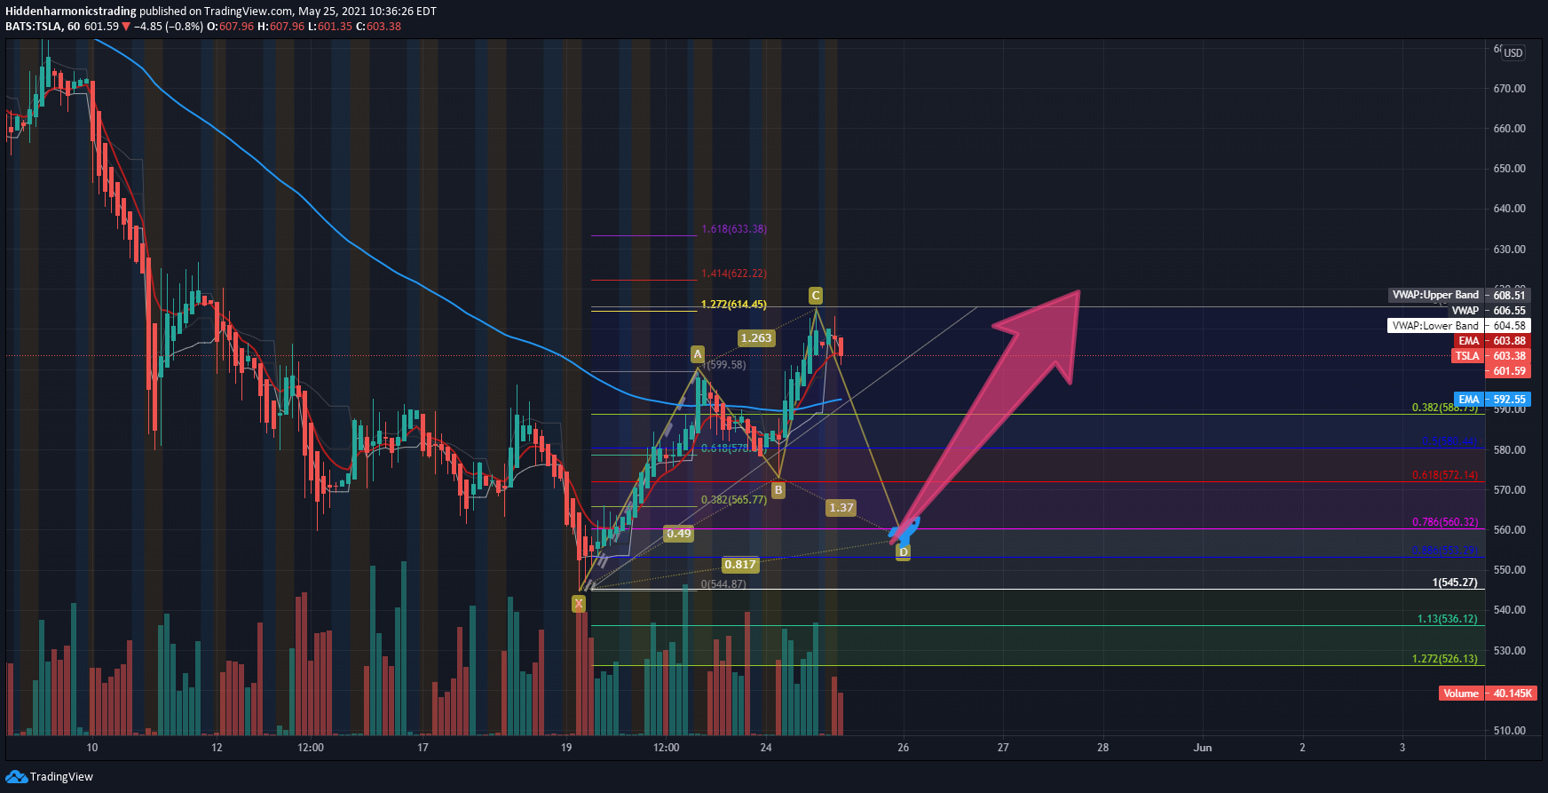1548x793 pixels.
Task: Click the 0.817 ratio label above point X
Action: (x=740, y=565)
